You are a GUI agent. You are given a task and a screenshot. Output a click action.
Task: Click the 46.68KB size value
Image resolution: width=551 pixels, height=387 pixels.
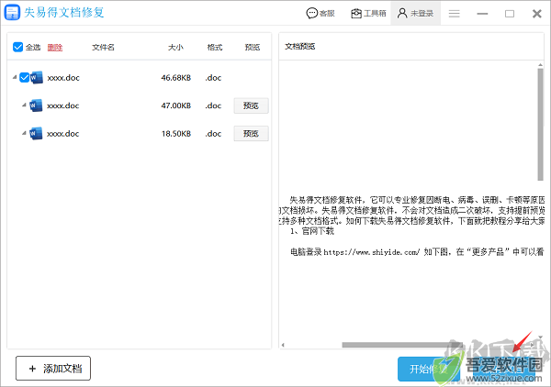176,78
